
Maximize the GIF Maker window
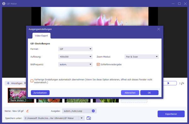(179, 3)
